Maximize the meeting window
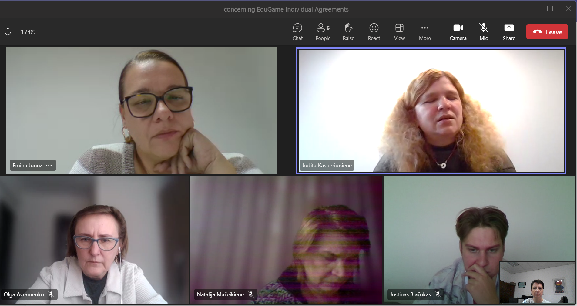This screenshot has height=306, width=577. click(550, 9)
